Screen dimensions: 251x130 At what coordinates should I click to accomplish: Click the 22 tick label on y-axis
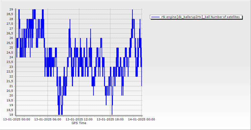coord(11,76)
